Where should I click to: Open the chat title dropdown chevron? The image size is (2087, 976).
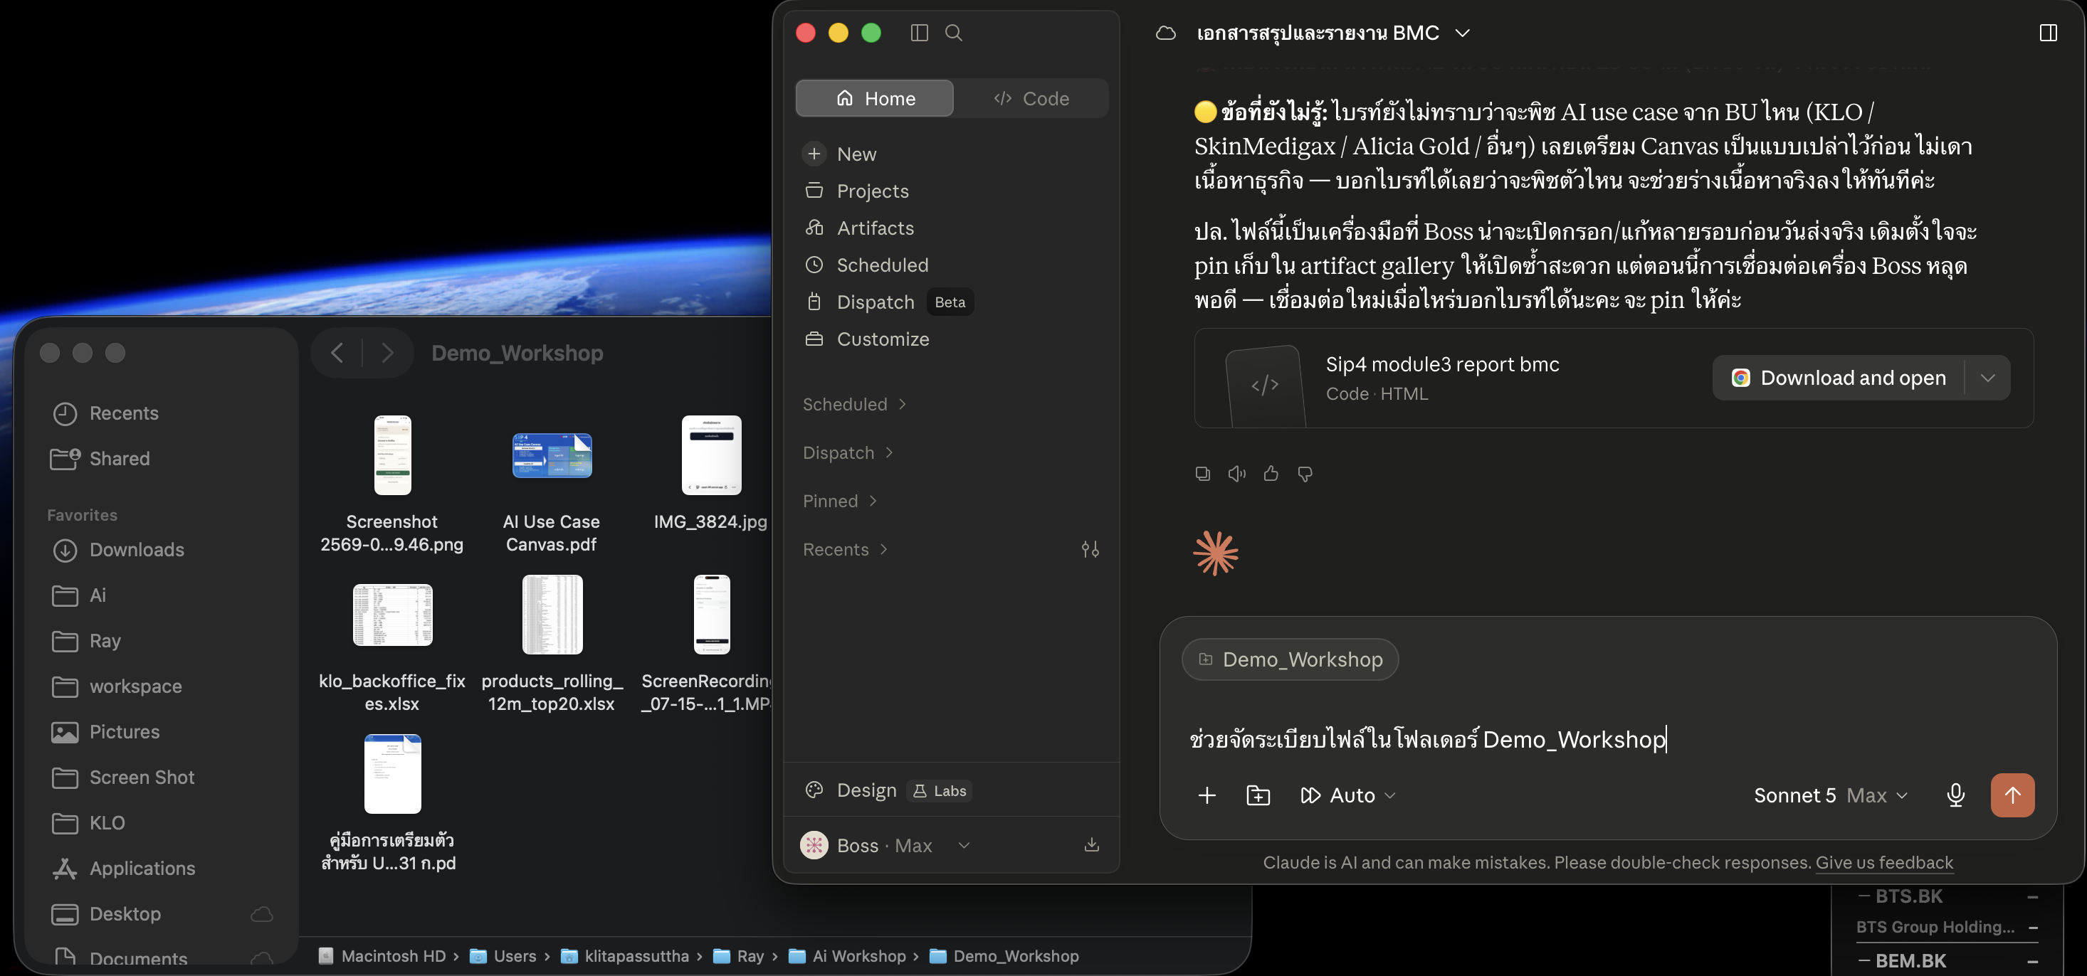[x=1461, y=33]
